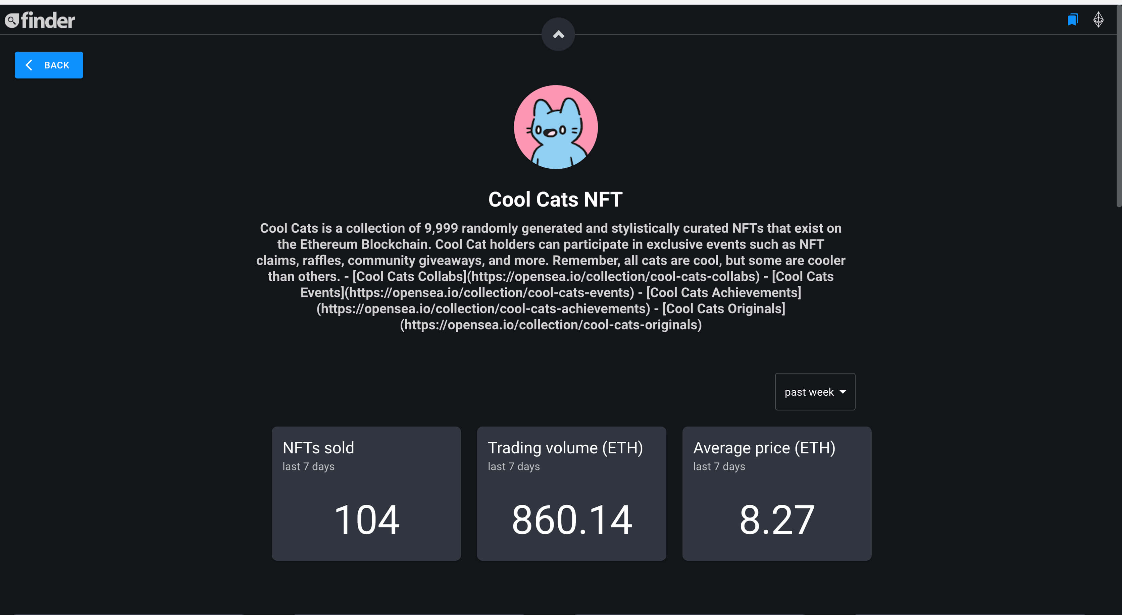Click the cool-cats-collabs OpenSea URL text
The image size is (1122, 615).
613,276
